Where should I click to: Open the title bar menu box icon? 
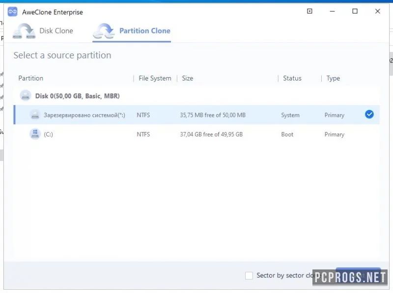(x=309, y=11)
